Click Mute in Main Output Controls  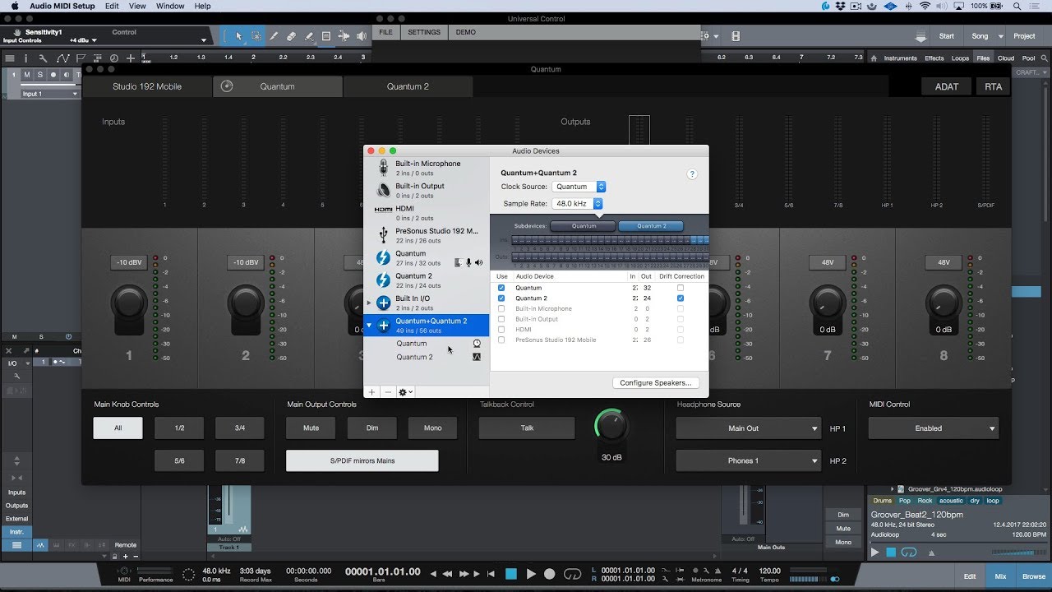point(311,428)
